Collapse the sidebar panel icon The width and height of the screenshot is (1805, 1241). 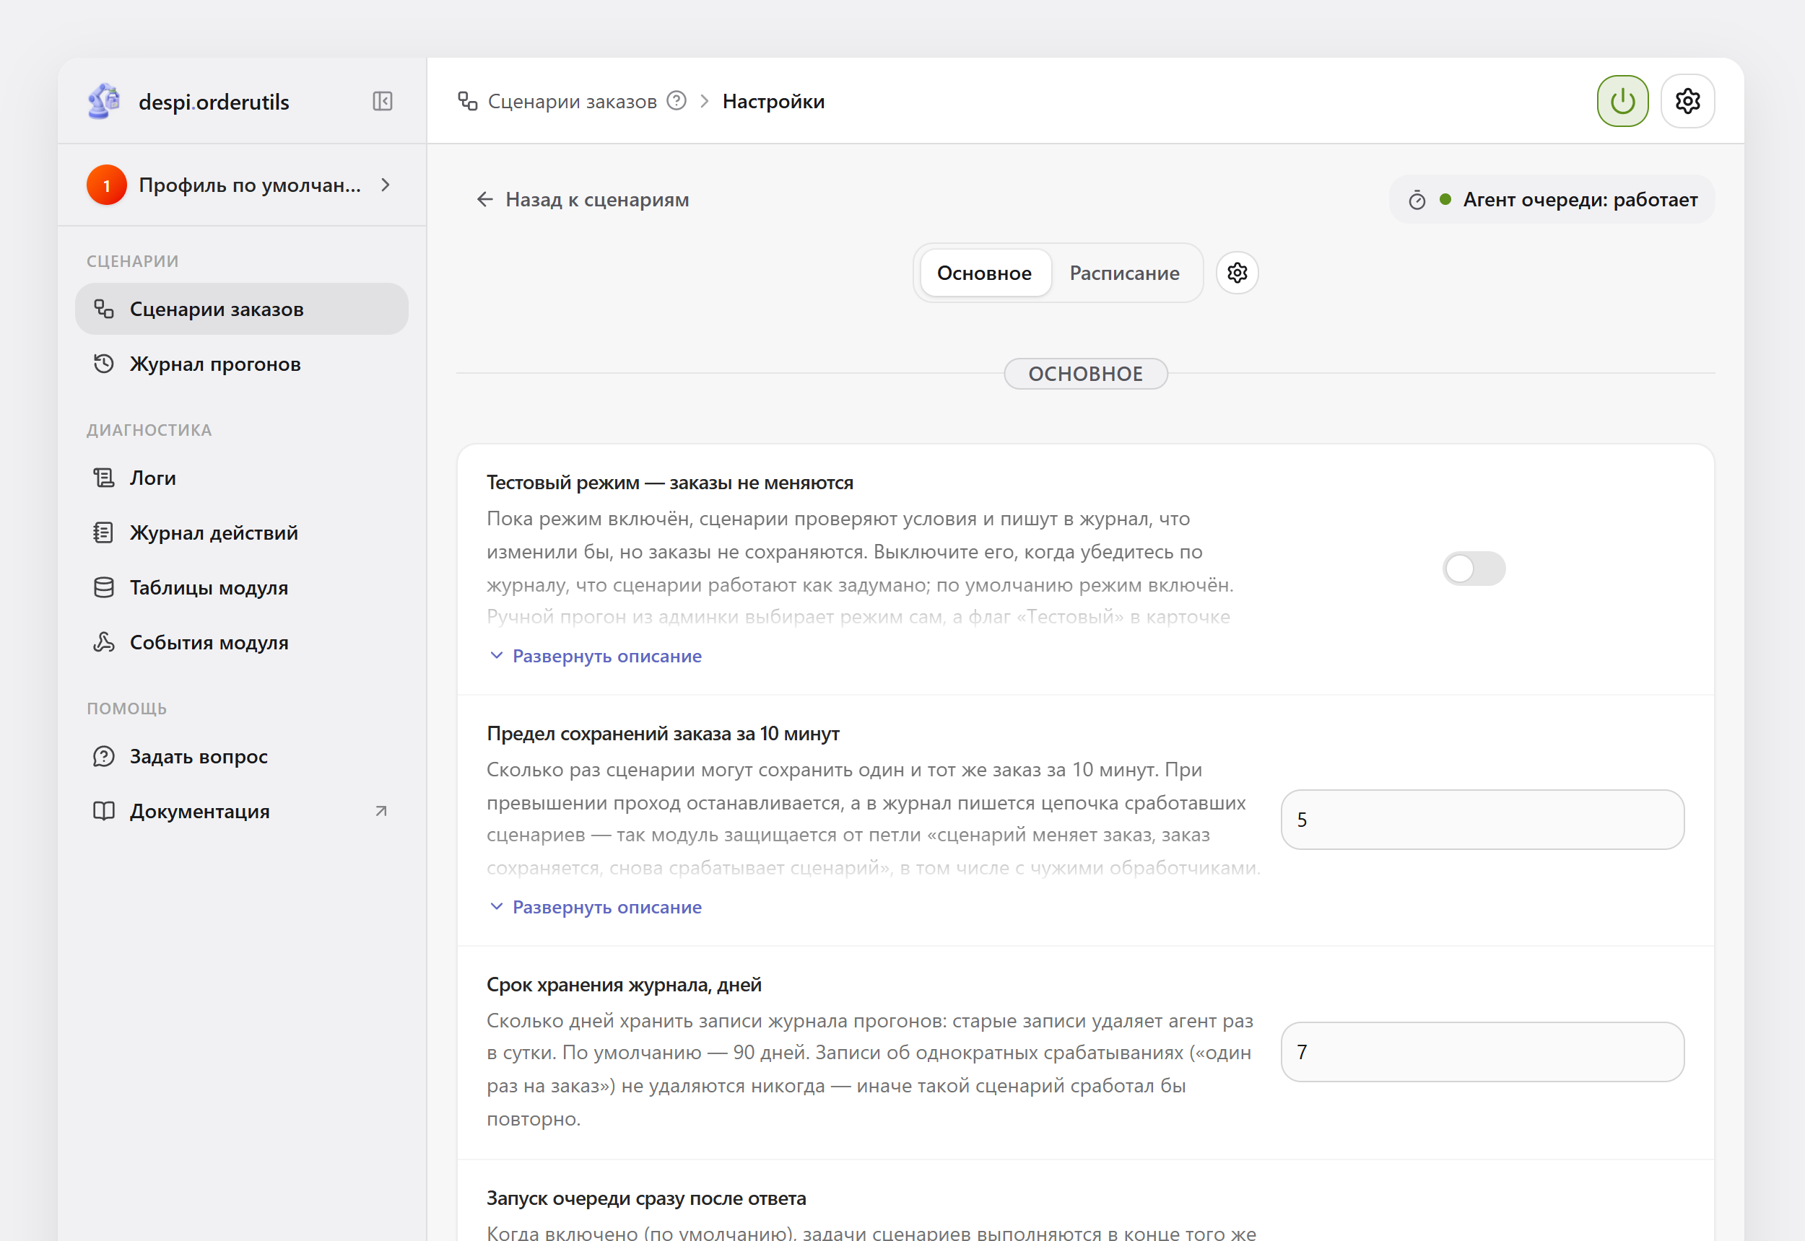pos(382,101)
